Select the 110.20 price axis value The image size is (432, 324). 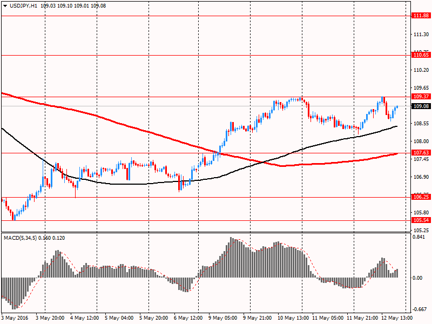(421, 70)
